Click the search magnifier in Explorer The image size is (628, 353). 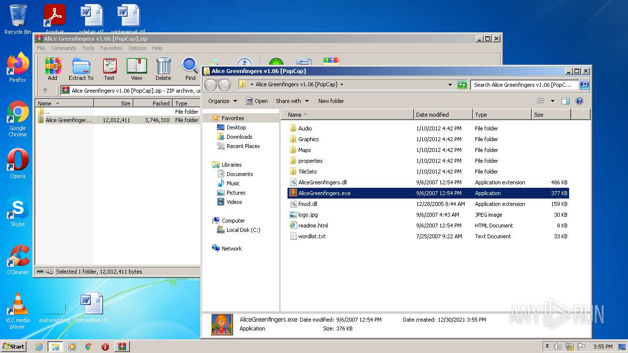[x=584, y=85]
